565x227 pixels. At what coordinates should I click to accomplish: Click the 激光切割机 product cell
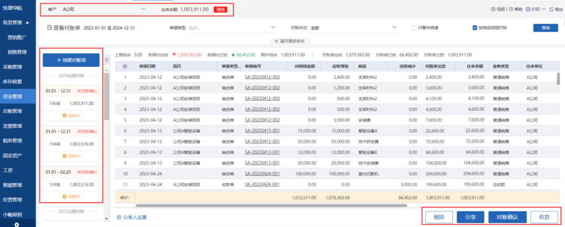pos(368,174)
